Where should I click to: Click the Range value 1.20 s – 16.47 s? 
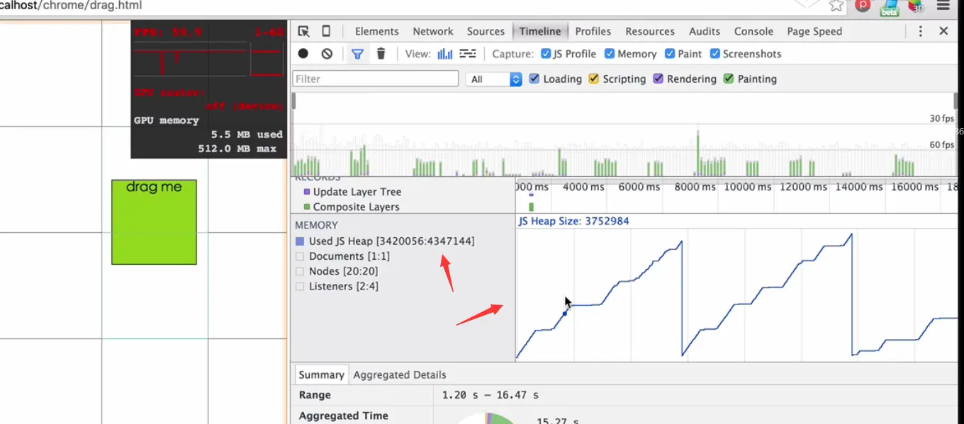(490, 395)
